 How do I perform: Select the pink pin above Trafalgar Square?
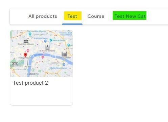(x=28, y=51)
